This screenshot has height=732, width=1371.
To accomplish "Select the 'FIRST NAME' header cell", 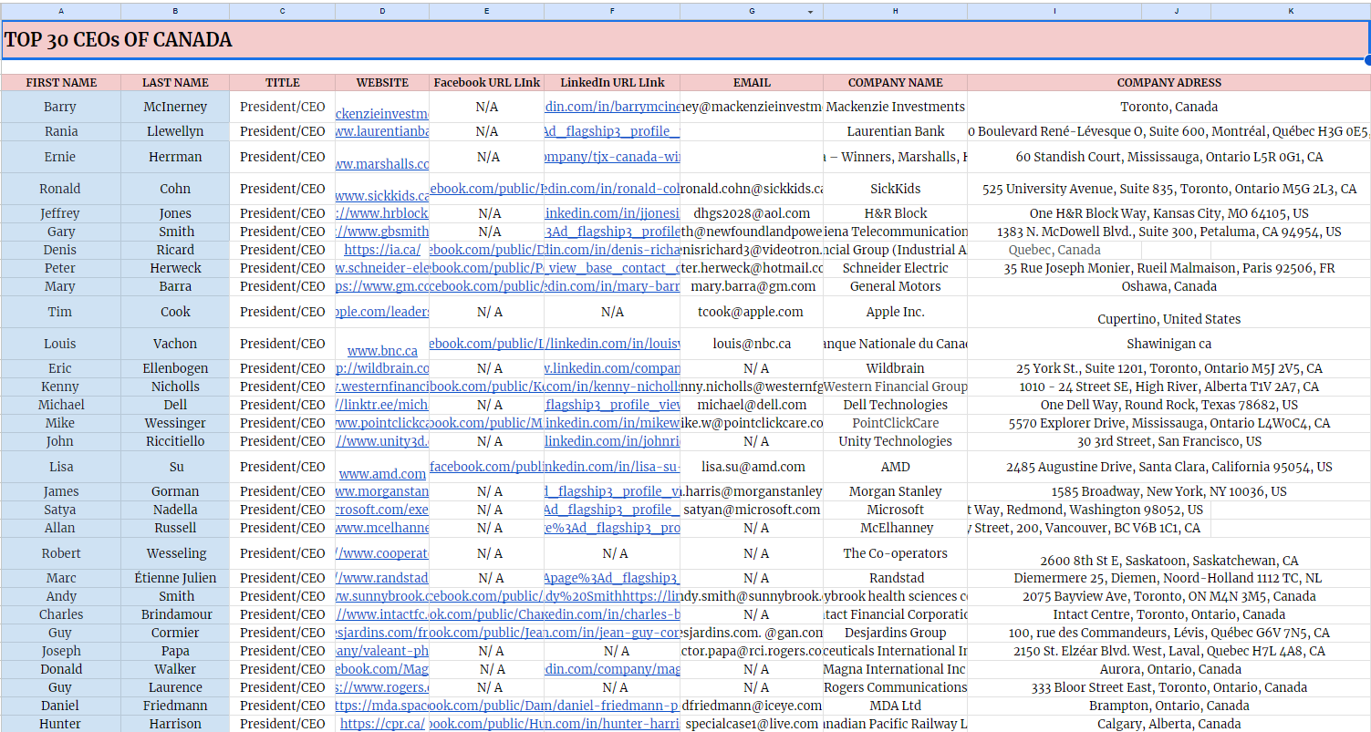I will 61,82.
